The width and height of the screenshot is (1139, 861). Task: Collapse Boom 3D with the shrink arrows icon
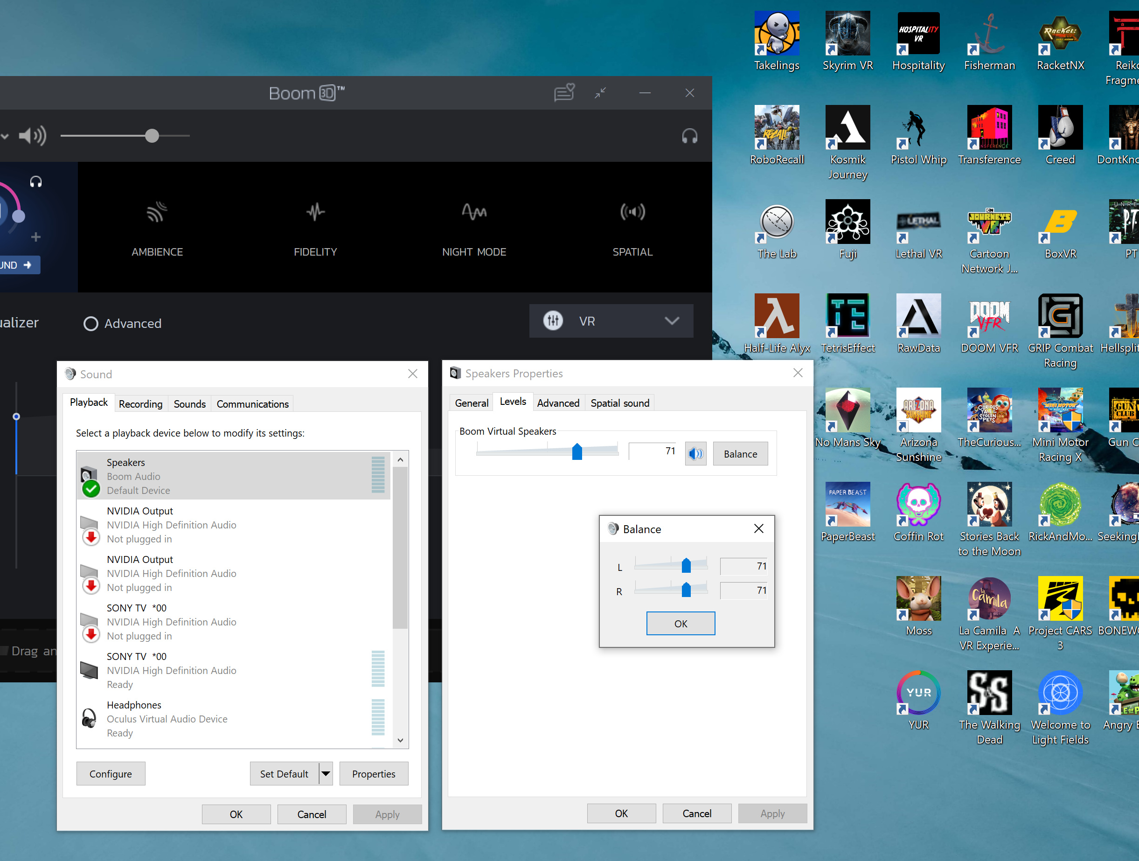[600, 93]
